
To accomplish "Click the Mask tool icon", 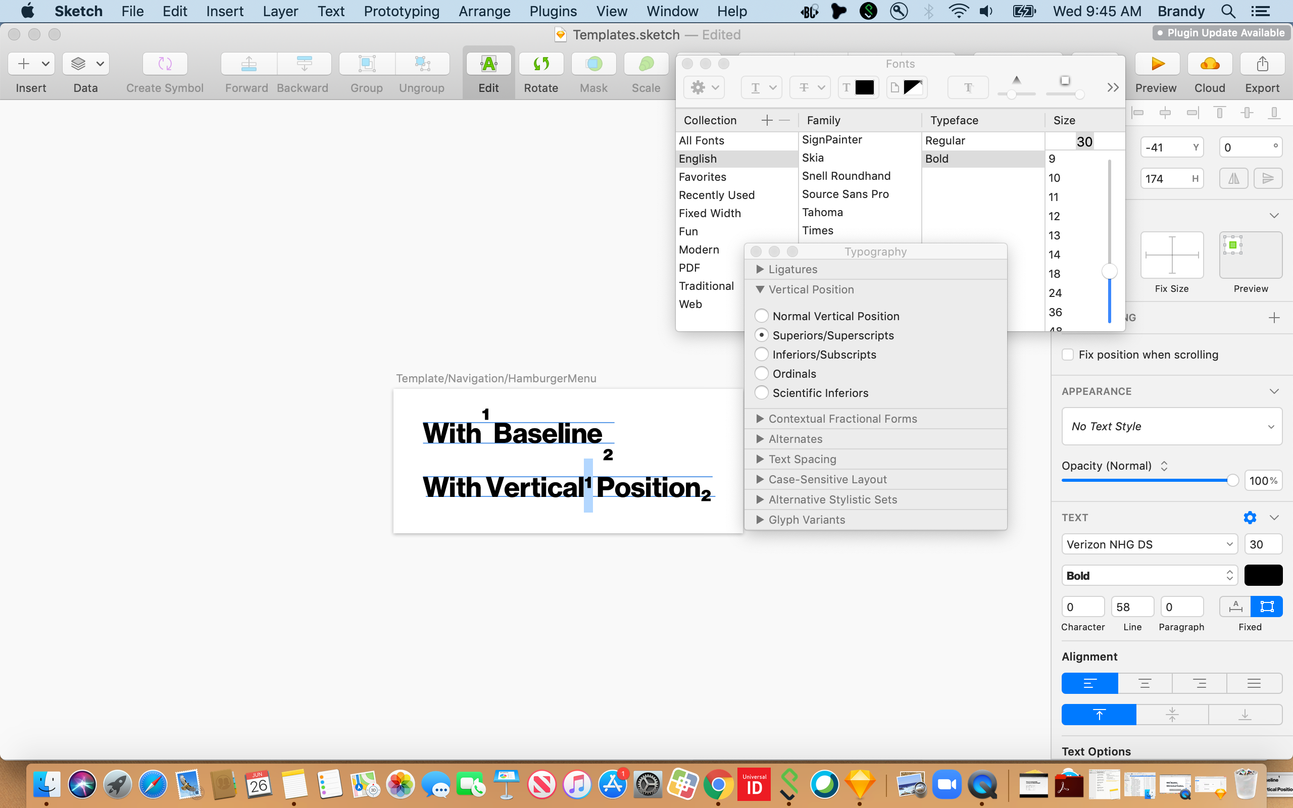I will [x=593, y=64].
